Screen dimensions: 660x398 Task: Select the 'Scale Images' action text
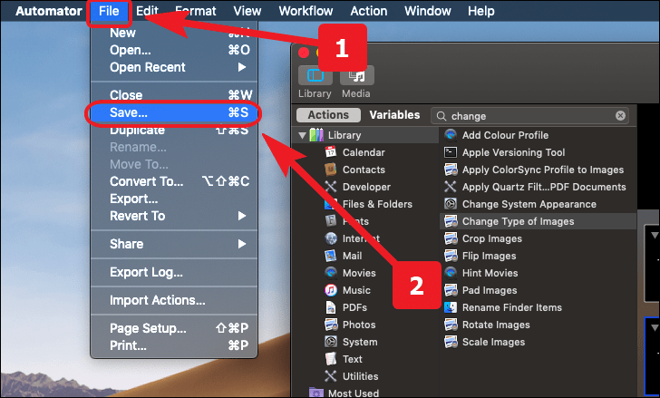[494, 342]
